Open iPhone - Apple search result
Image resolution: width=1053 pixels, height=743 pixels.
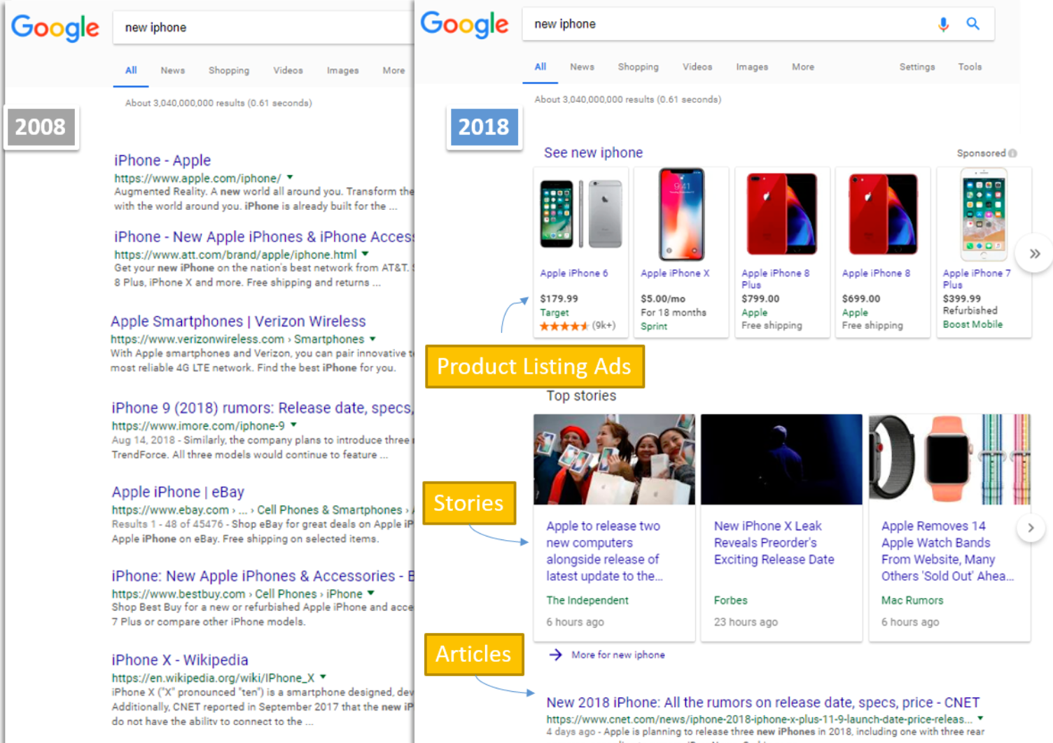pyautogui.click(x=162, y=160)
